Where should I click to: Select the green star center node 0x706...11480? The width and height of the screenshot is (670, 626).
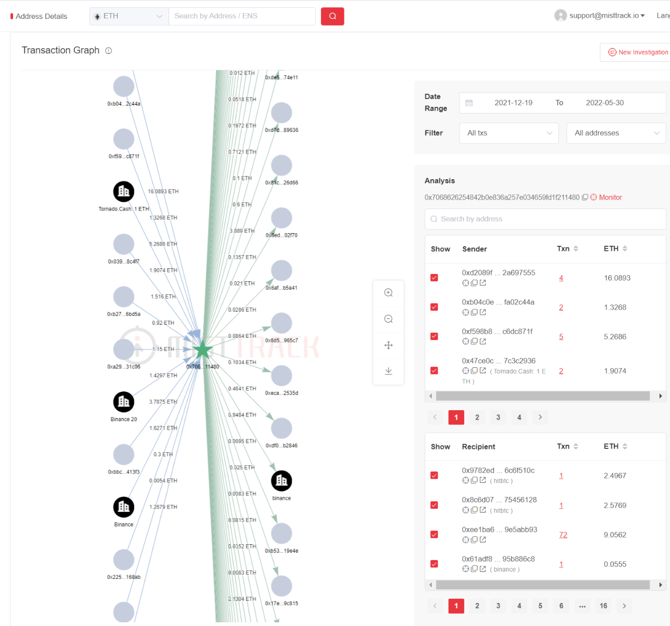tap(203, 349)
